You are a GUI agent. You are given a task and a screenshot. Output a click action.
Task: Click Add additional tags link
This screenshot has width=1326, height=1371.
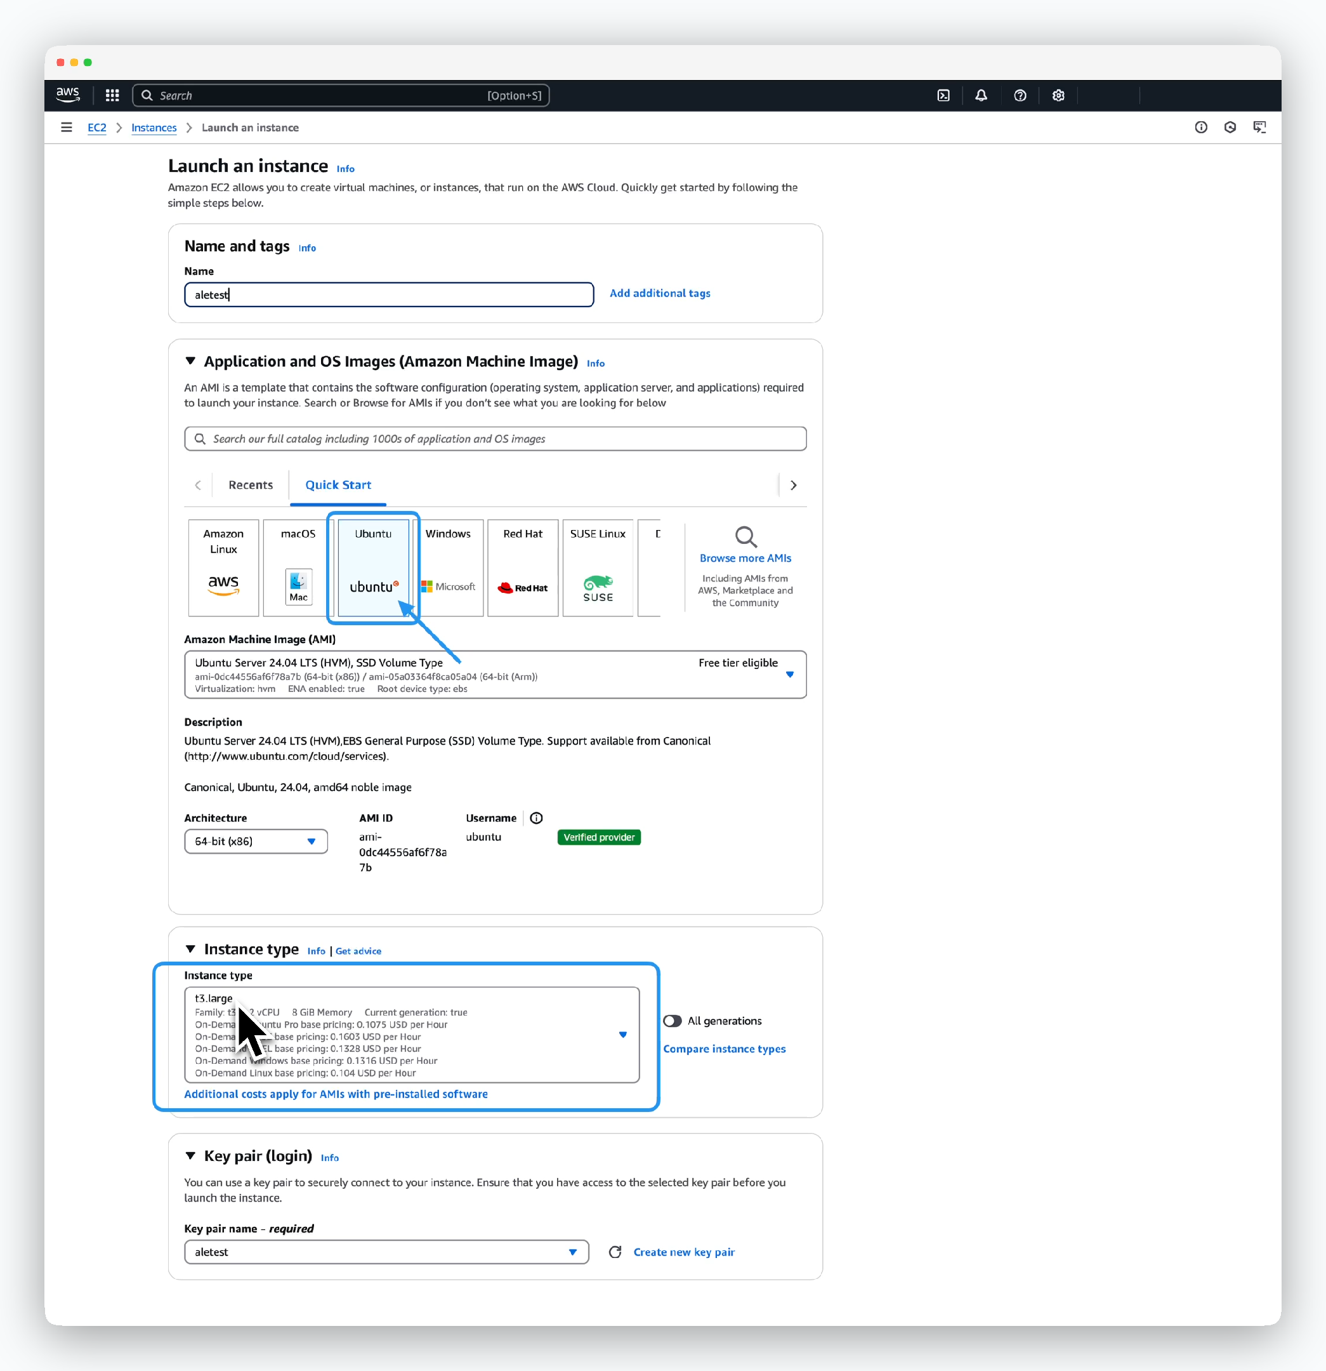click(659, 293)
